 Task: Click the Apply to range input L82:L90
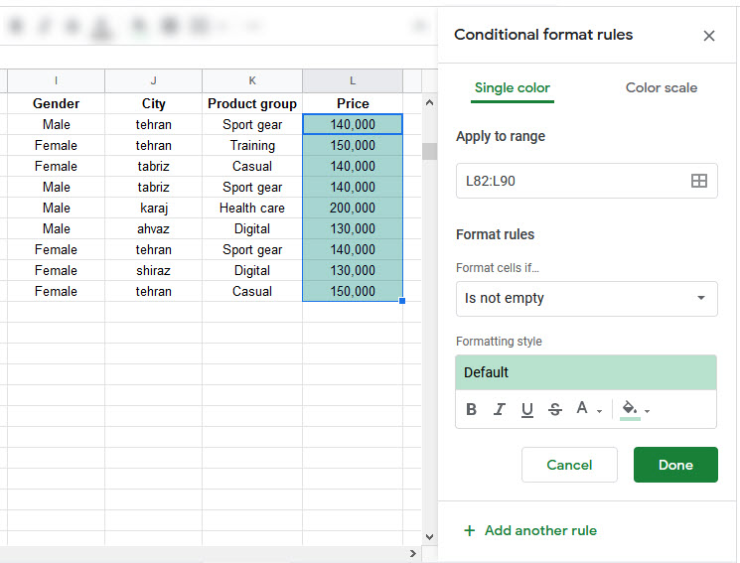click(x=586, y=181)
